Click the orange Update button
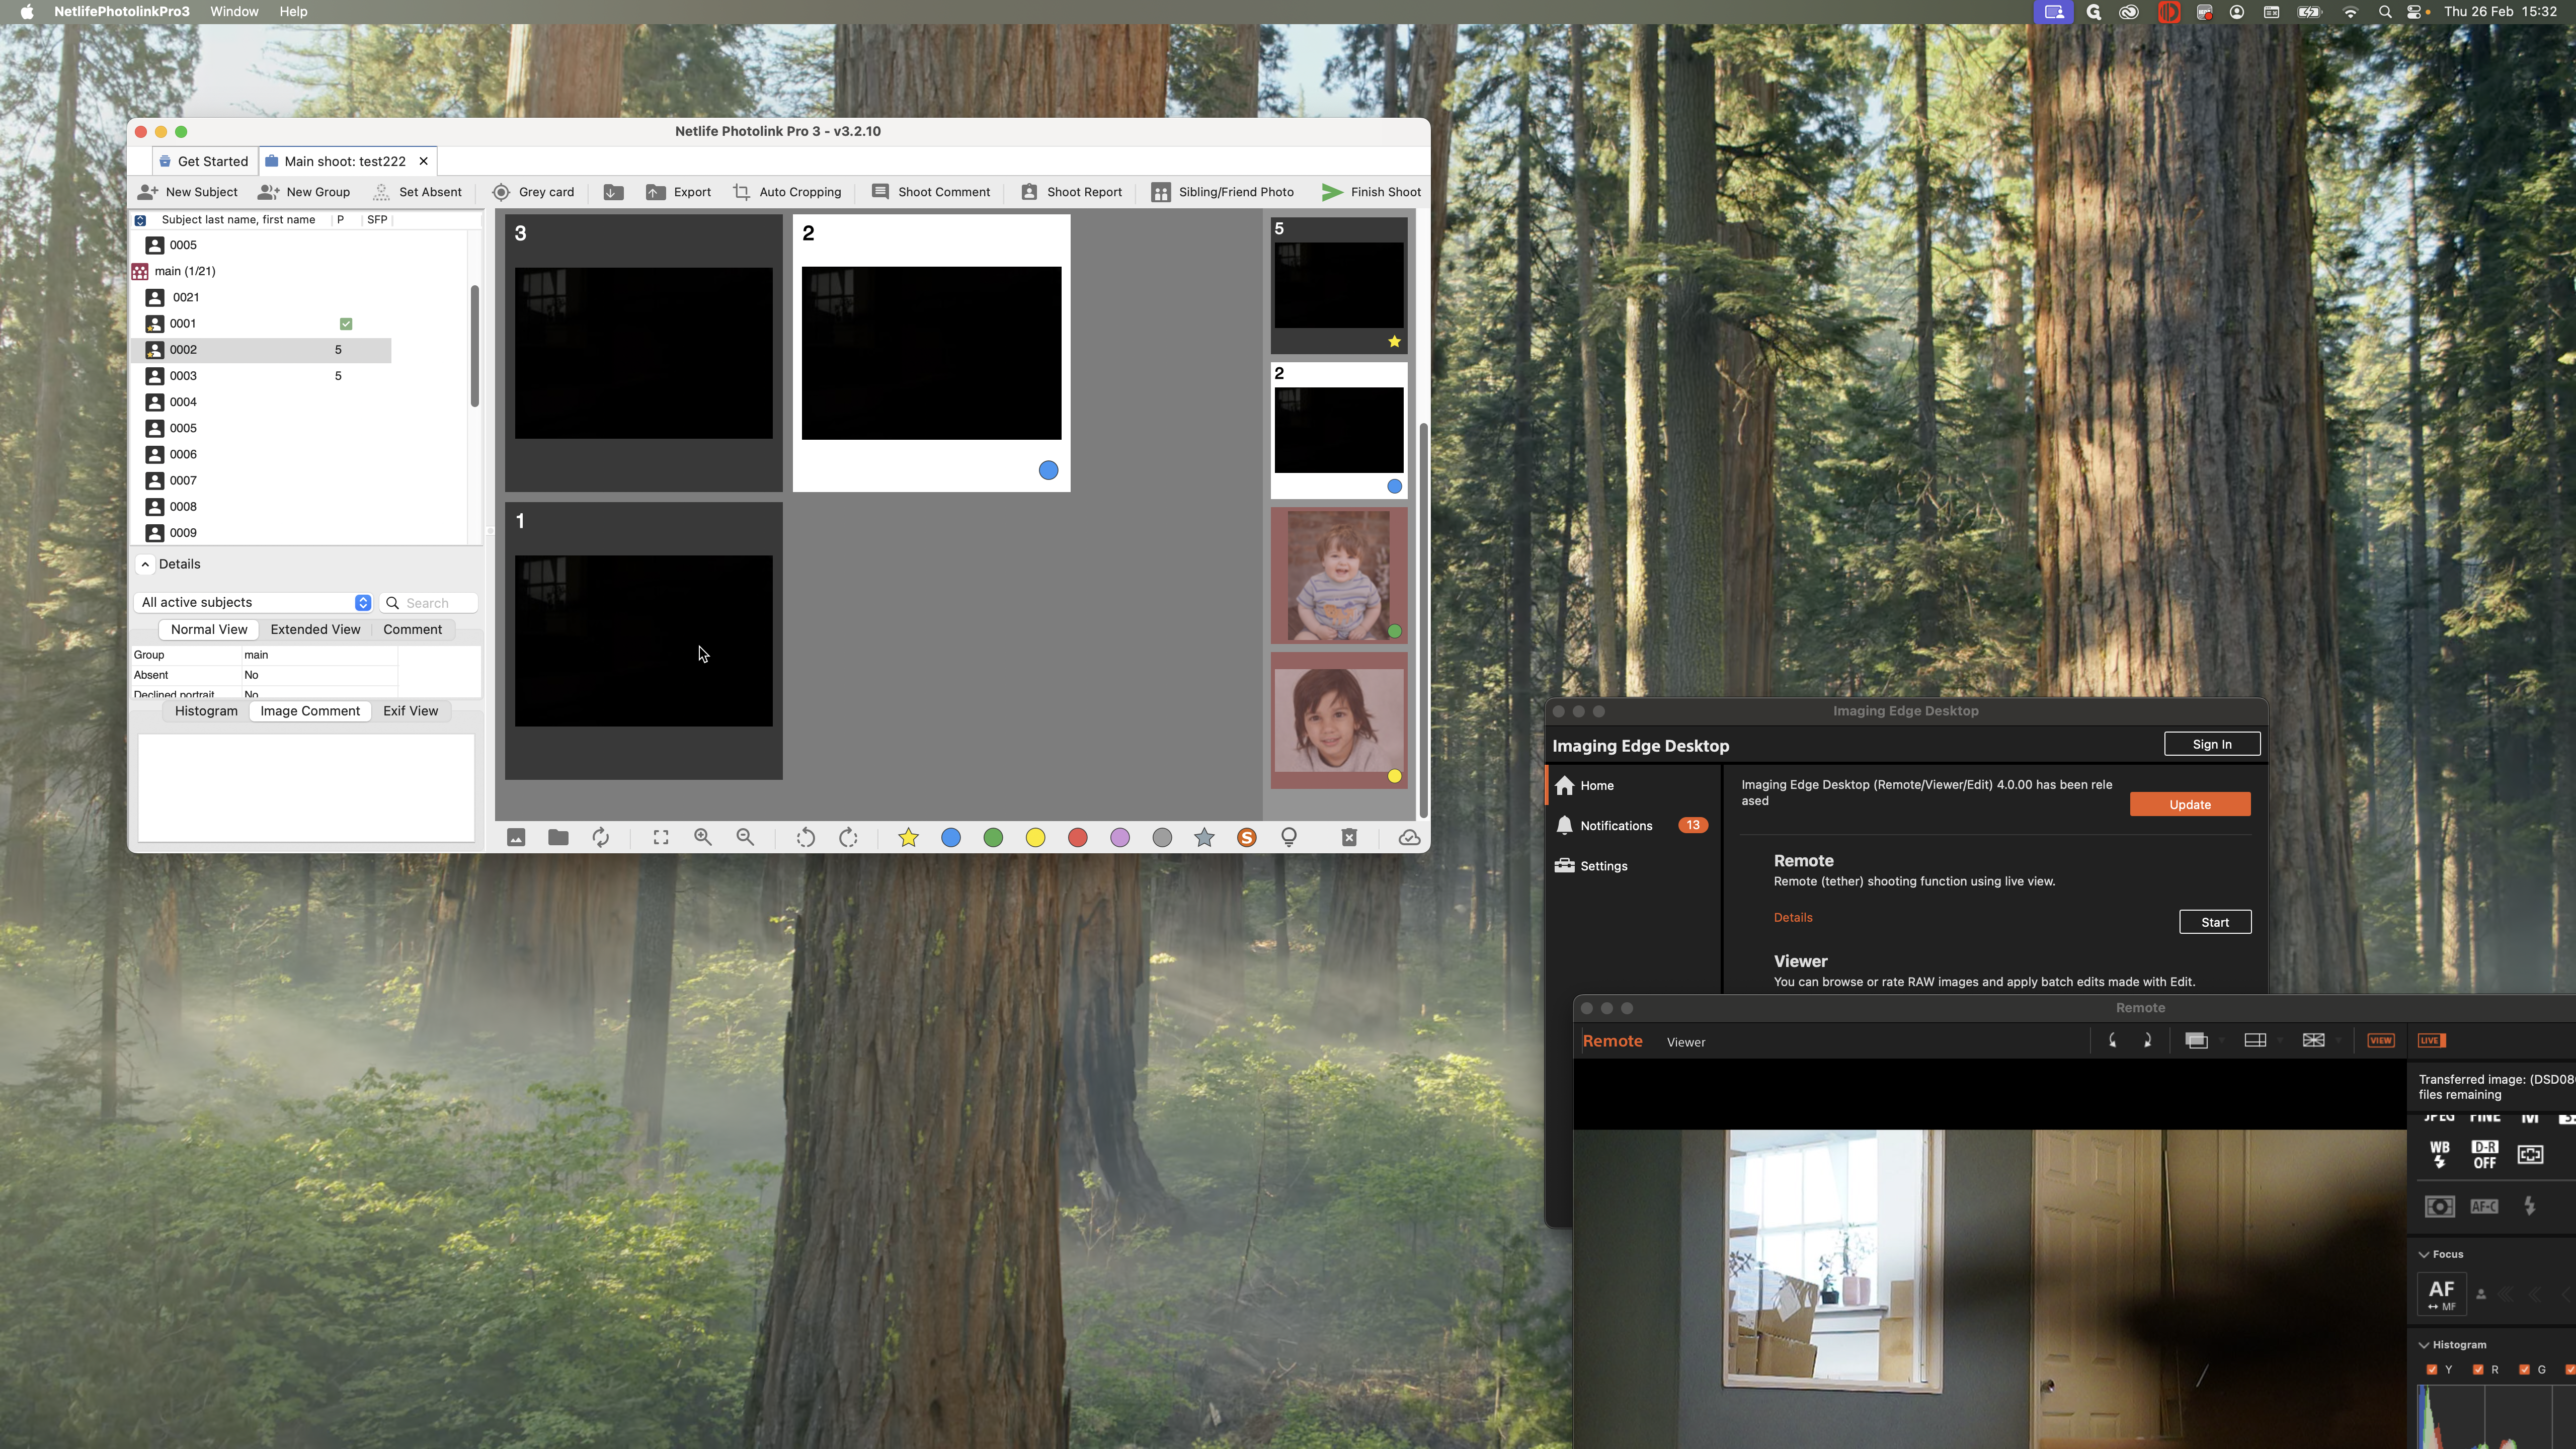 pyautogui.click(x=2189, y=805)
